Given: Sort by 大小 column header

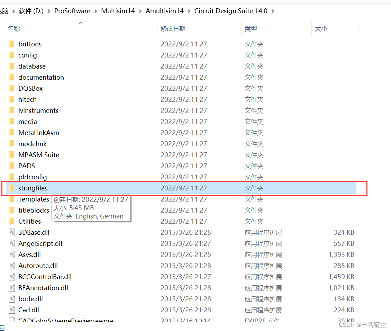Looking at the screenshot, I should tap(321, 29).
